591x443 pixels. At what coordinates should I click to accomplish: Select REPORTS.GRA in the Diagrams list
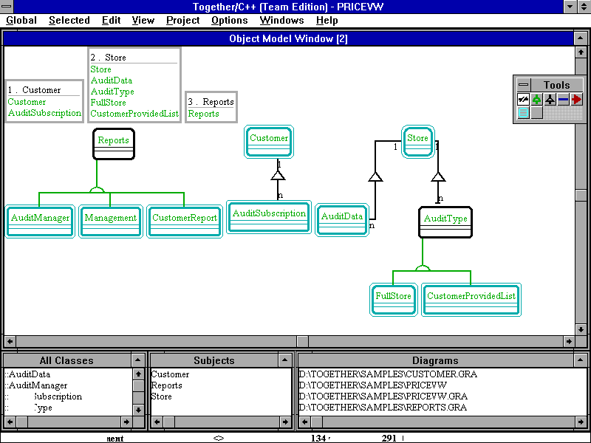[383, 408]
